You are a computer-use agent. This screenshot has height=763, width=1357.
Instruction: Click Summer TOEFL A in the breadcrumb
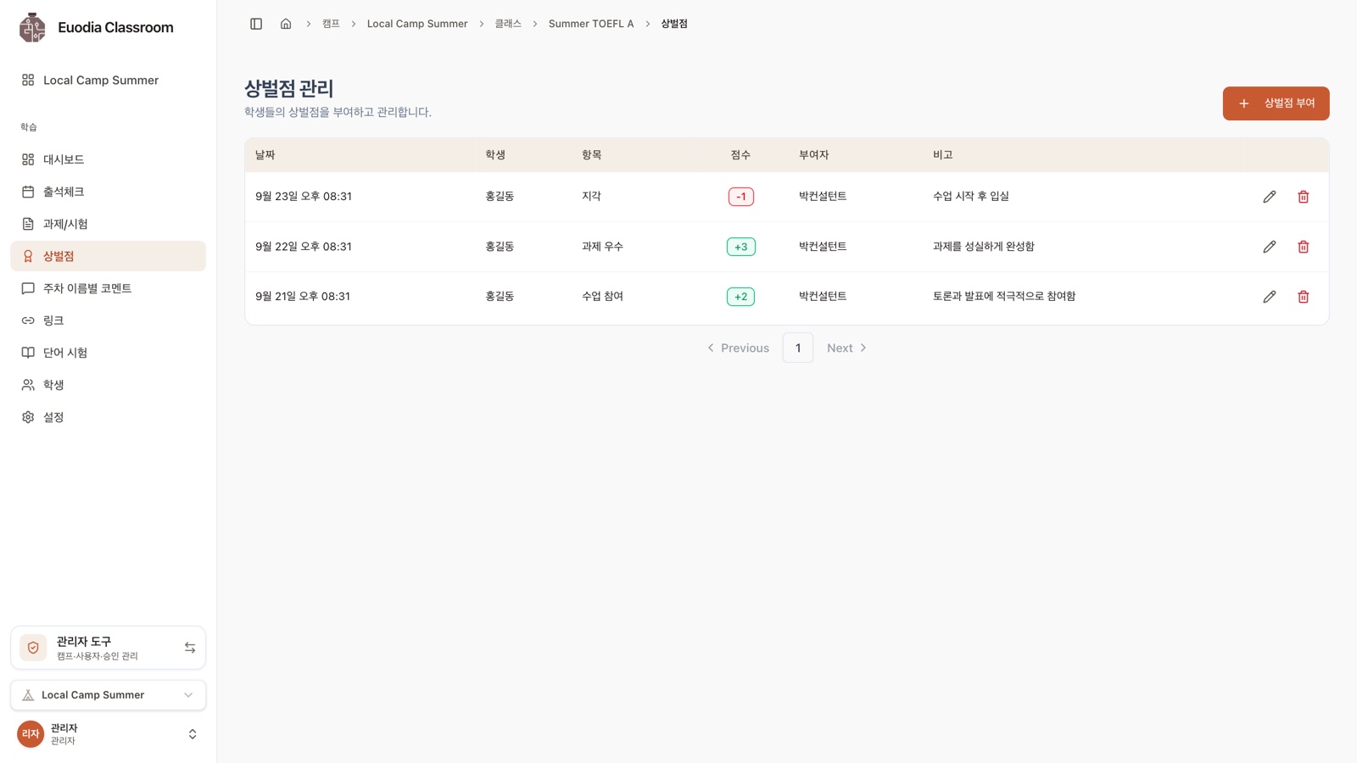point(591,24)
